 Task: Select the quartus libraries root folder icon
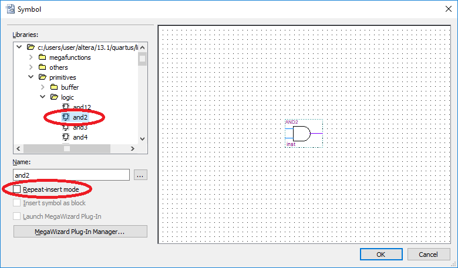(x=31, y=48)
